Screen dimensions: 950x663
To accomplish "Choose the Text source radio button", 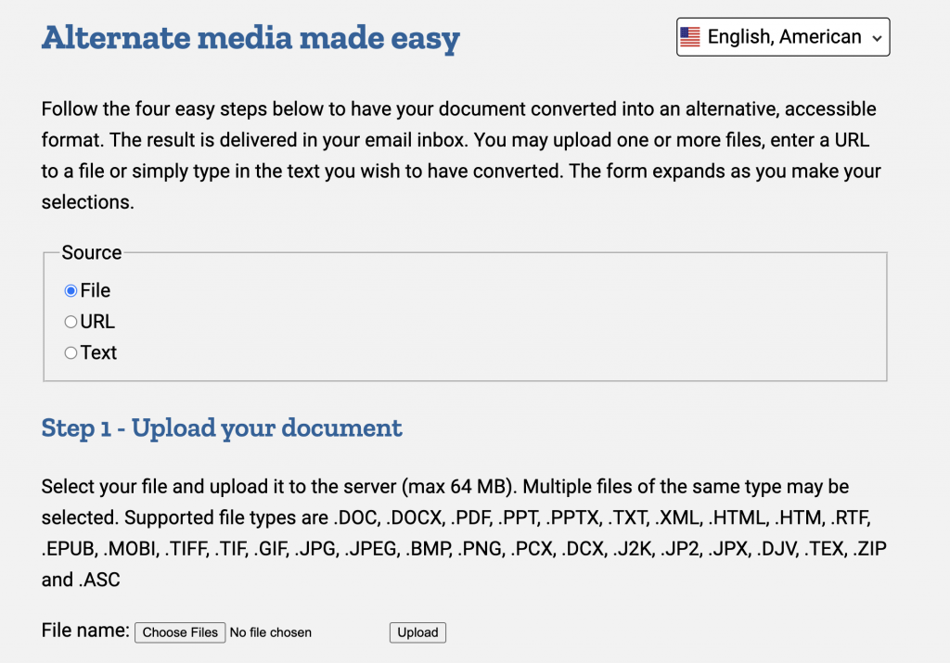I will tap(71, 352).
